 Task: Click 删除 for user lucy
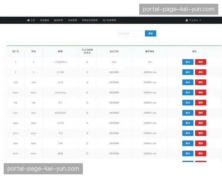point(201,113)
